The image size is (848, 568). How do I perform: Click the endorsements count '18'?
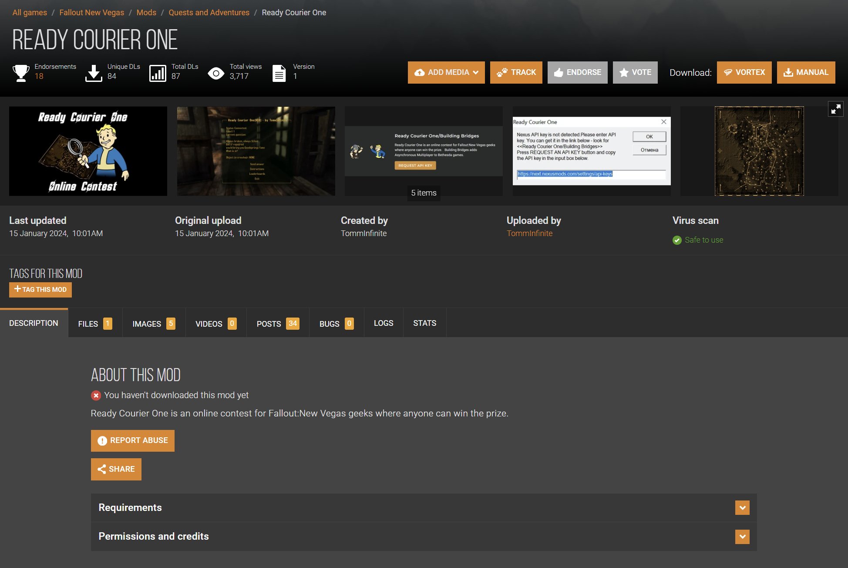point(39,76)
